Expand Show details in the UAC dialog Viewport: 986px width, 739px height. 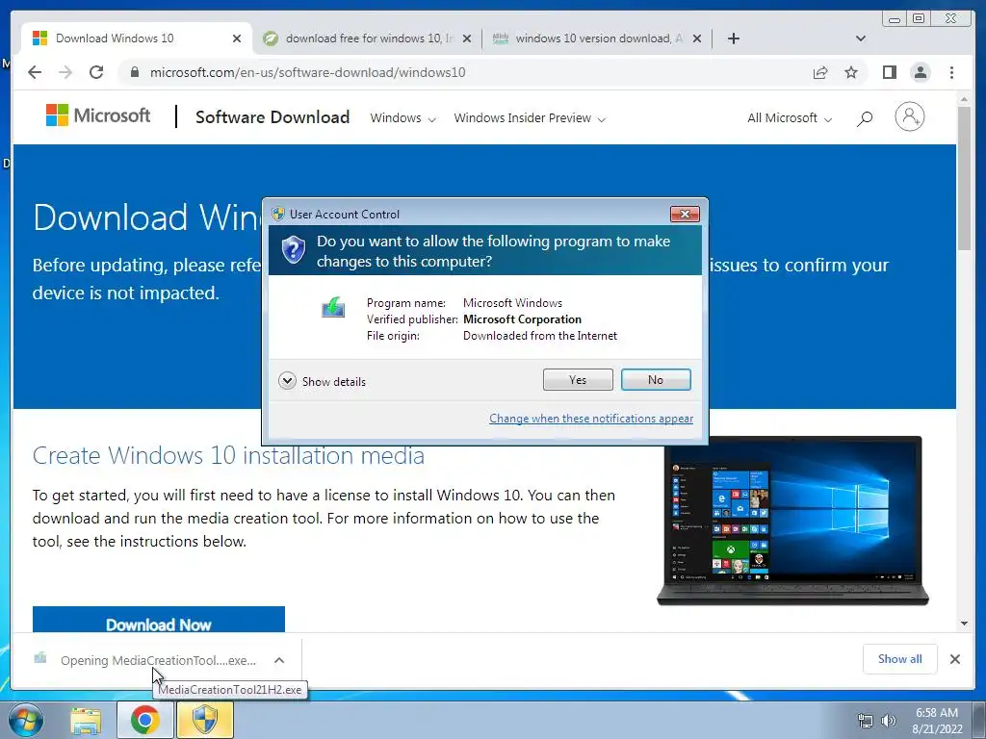click(322, 381)
